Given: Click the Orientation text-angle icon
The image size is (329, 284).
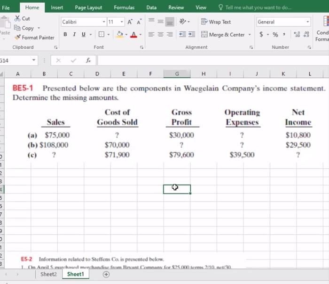Looking at the screenshot, I should [x=182, y=22].
